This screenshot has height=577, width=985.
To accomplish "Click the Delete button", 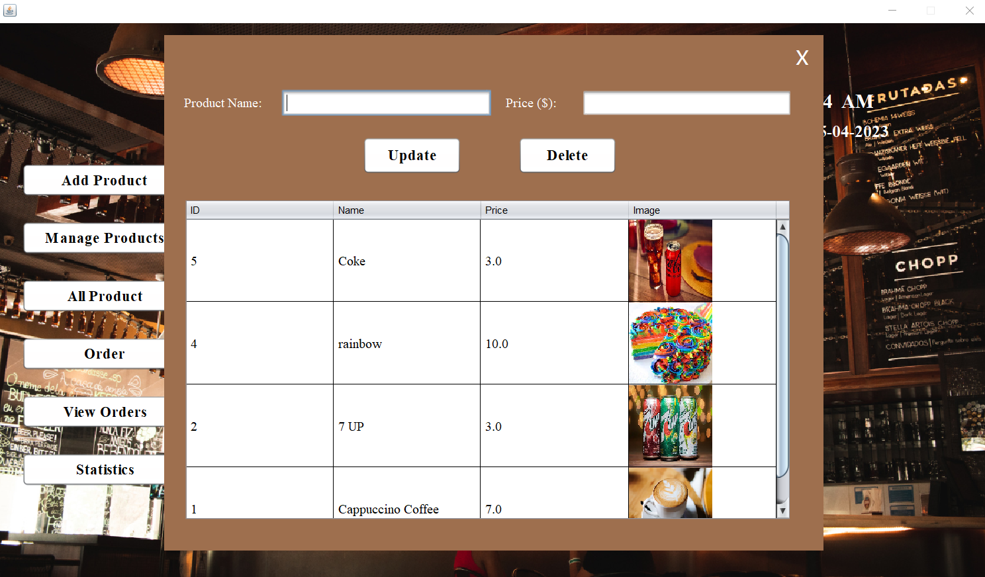I will click(567, 155).
